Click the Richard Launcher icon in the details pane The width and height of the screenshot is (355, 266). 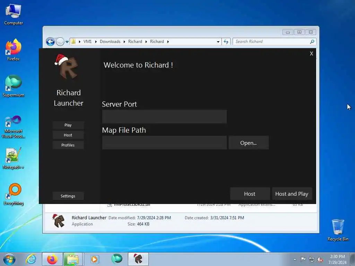click(58, 221)
